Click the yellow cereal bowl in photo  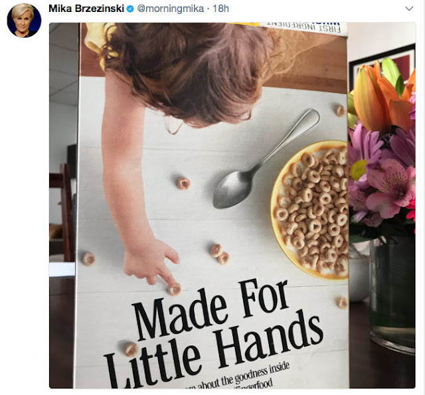coord(309,210)
